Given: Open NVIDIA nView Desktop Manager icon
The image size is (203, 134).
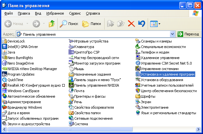Looking at the screenshot, I should (5, 68).
